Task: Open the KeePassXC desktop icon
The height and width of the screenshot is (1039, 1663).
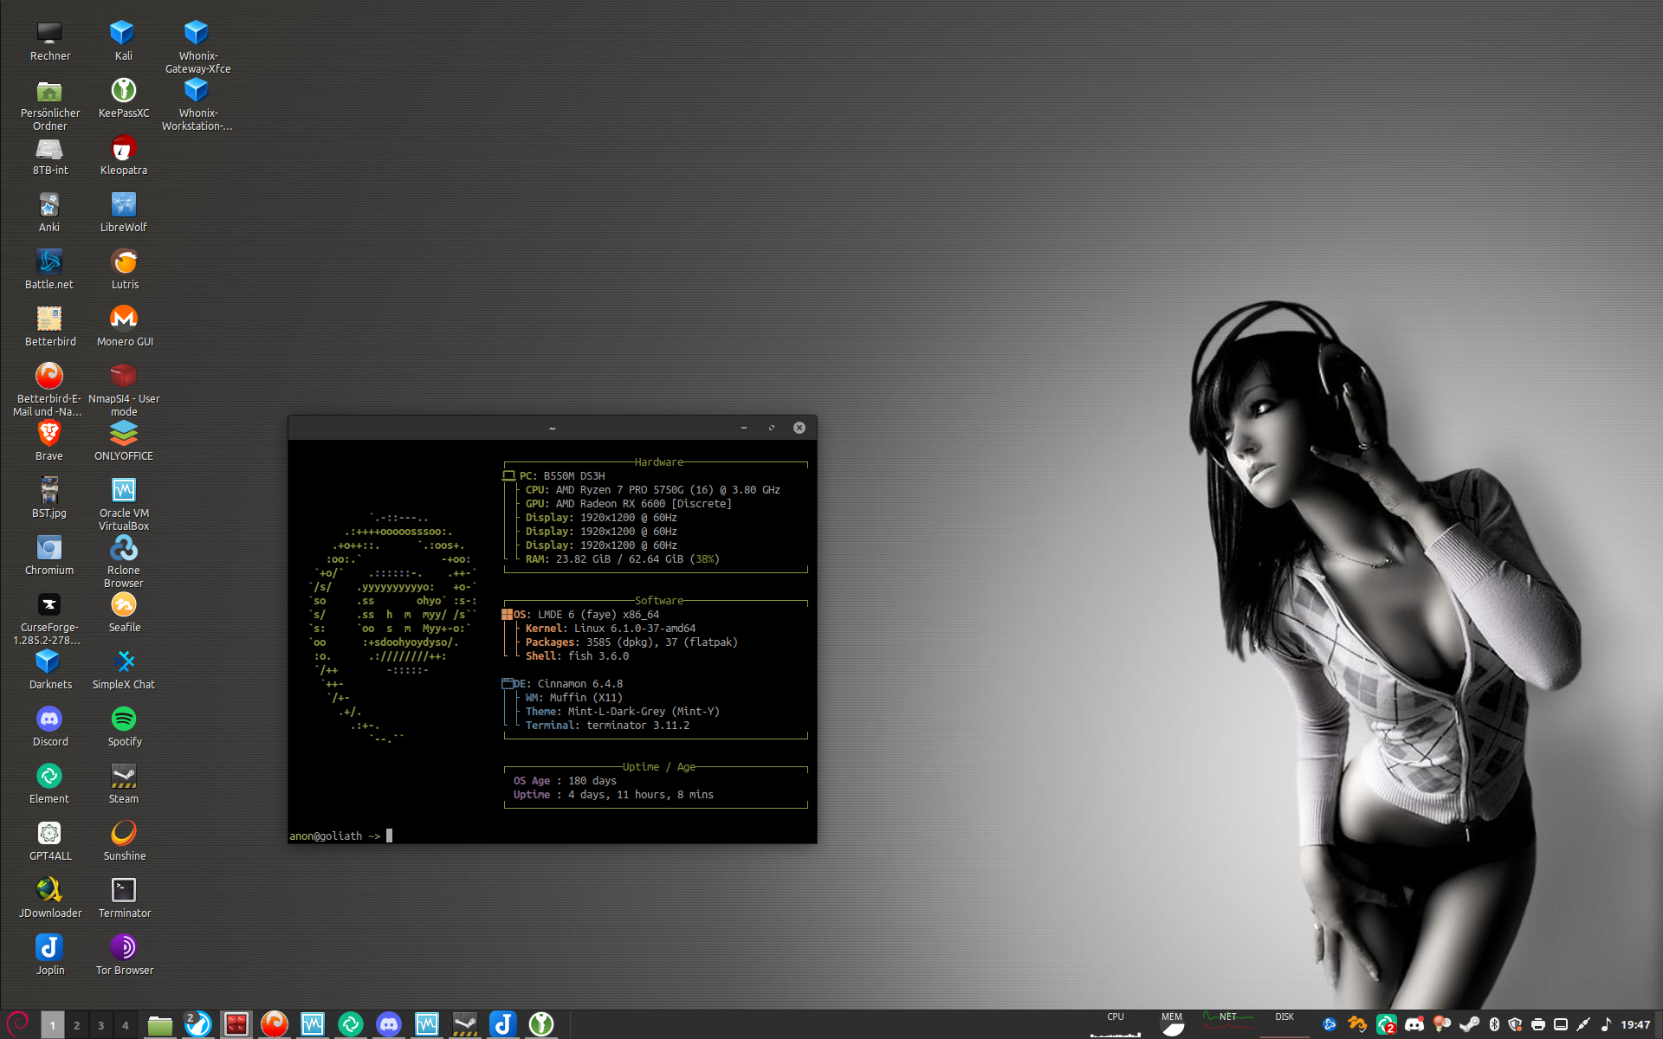Action: [x=123, y=90]
